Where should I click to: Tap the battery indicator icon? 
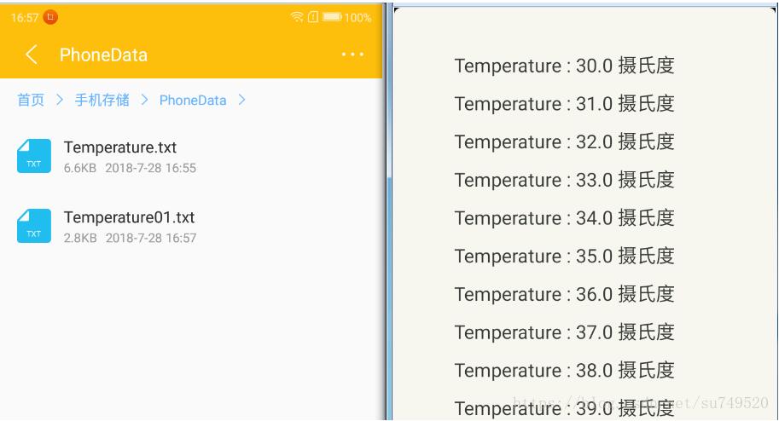332,17
